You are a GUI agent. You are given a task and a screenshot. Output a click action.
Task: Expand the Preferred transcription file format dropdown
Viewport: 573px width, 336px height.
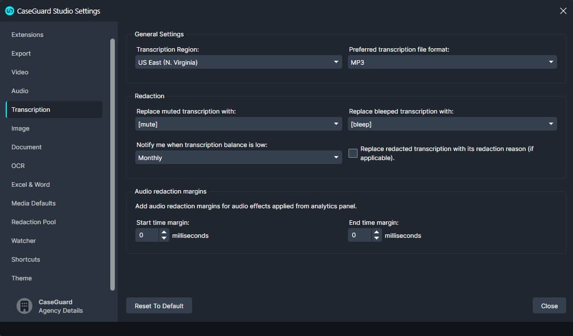click(452, 62)
